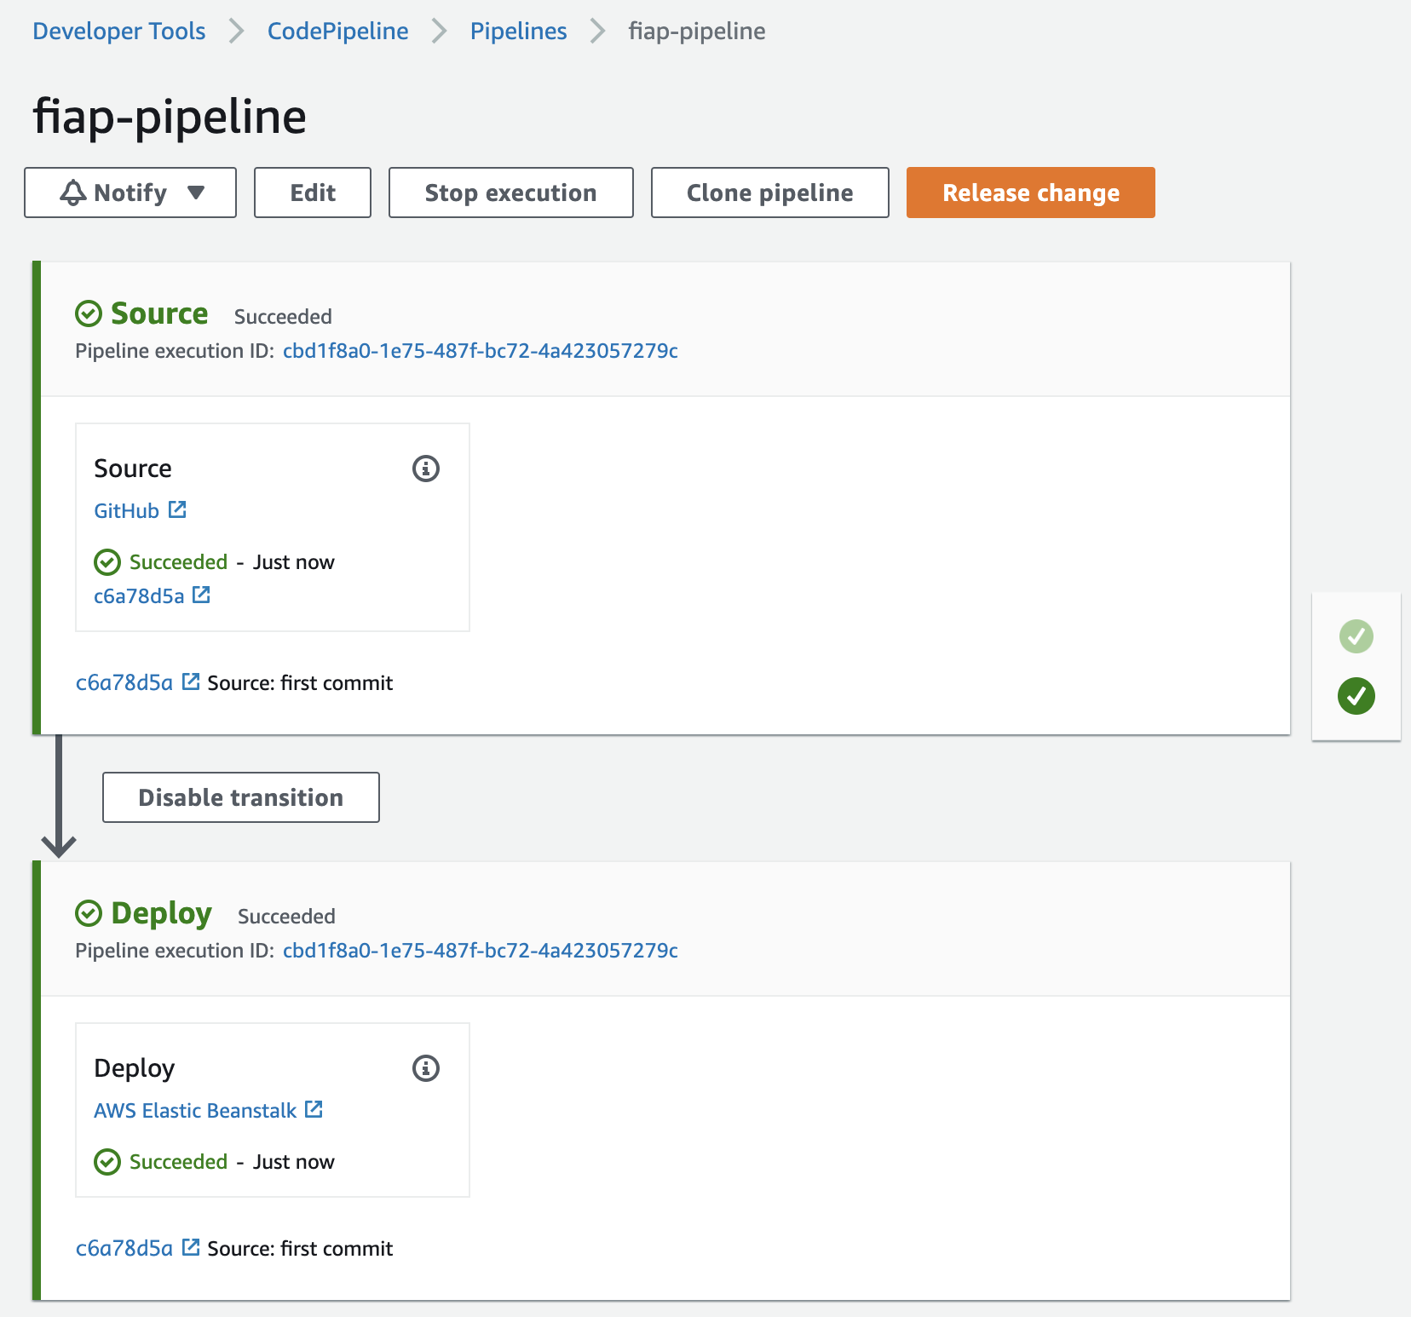Screen dimensions: 1411x1317
Task: Click the faded green checkmark stage indicator
Action: click(1356, 636)
